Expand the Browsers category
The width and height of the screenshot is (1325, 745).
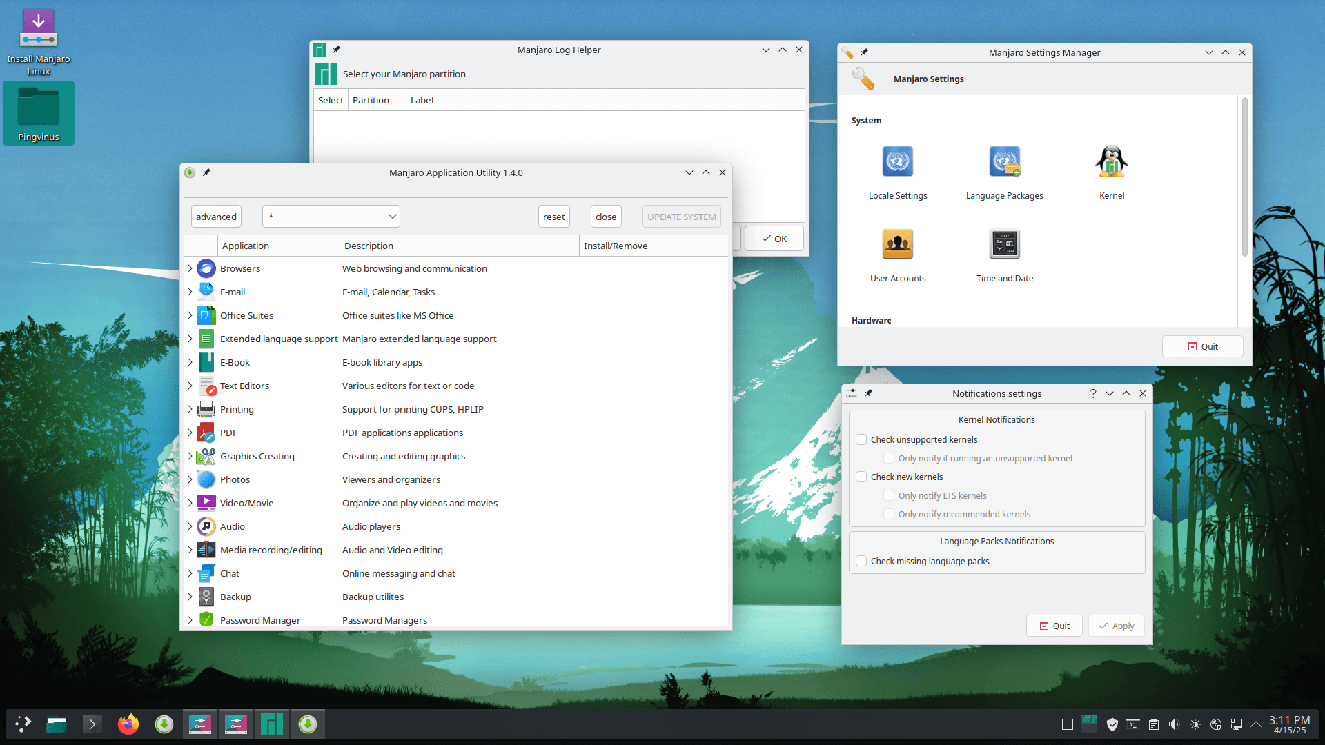(190, 268)
